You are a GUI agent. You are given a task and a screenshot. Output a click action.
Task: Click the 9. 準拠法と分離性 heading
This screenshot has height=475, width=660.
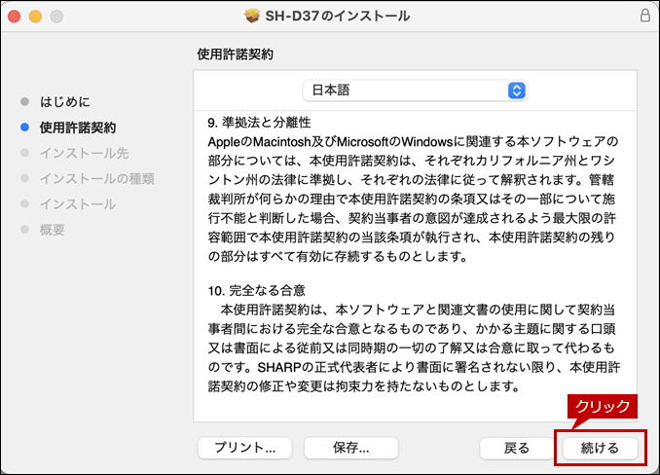click(259, 123)
